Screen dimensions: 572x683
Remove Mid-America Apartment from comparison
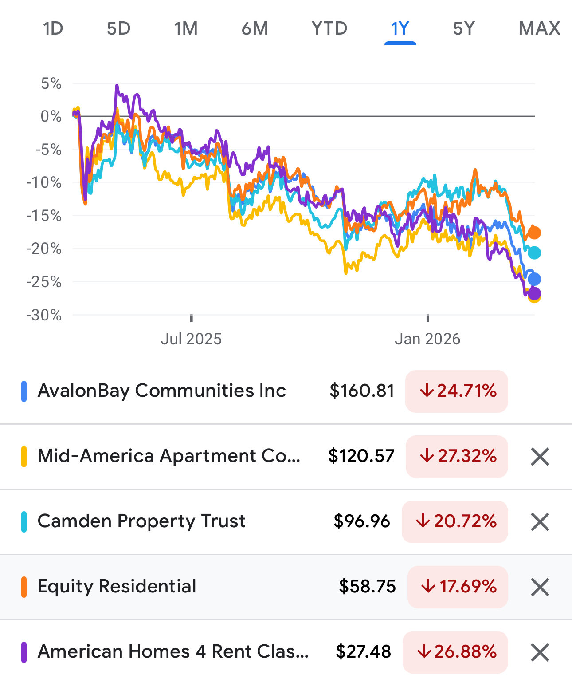point(540,457)
